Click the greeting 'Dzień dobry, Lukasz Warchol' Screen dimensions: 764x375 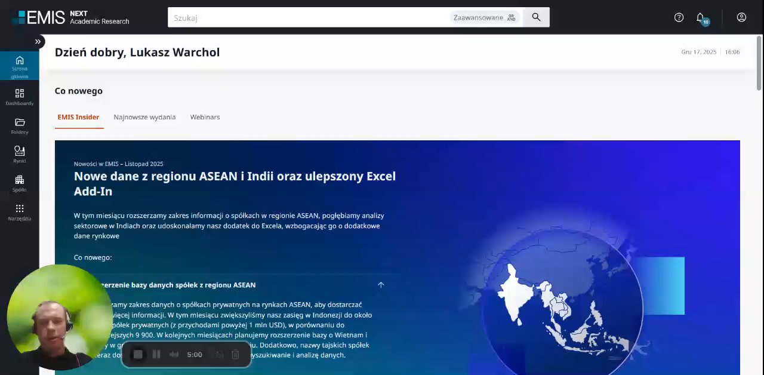pos(137,52)
